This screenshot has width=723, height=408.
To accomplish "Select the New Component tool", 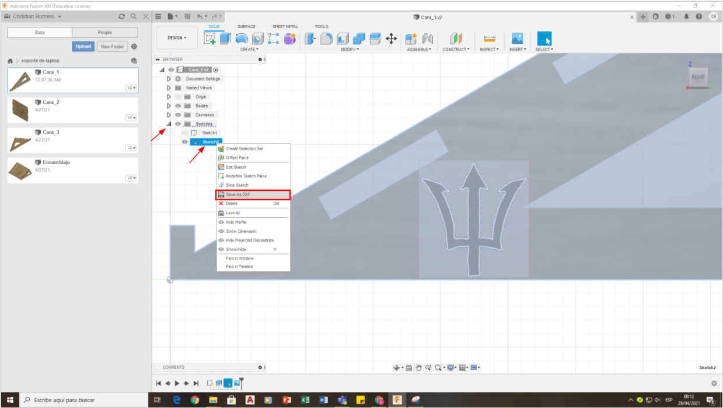I will click(411, 39).
